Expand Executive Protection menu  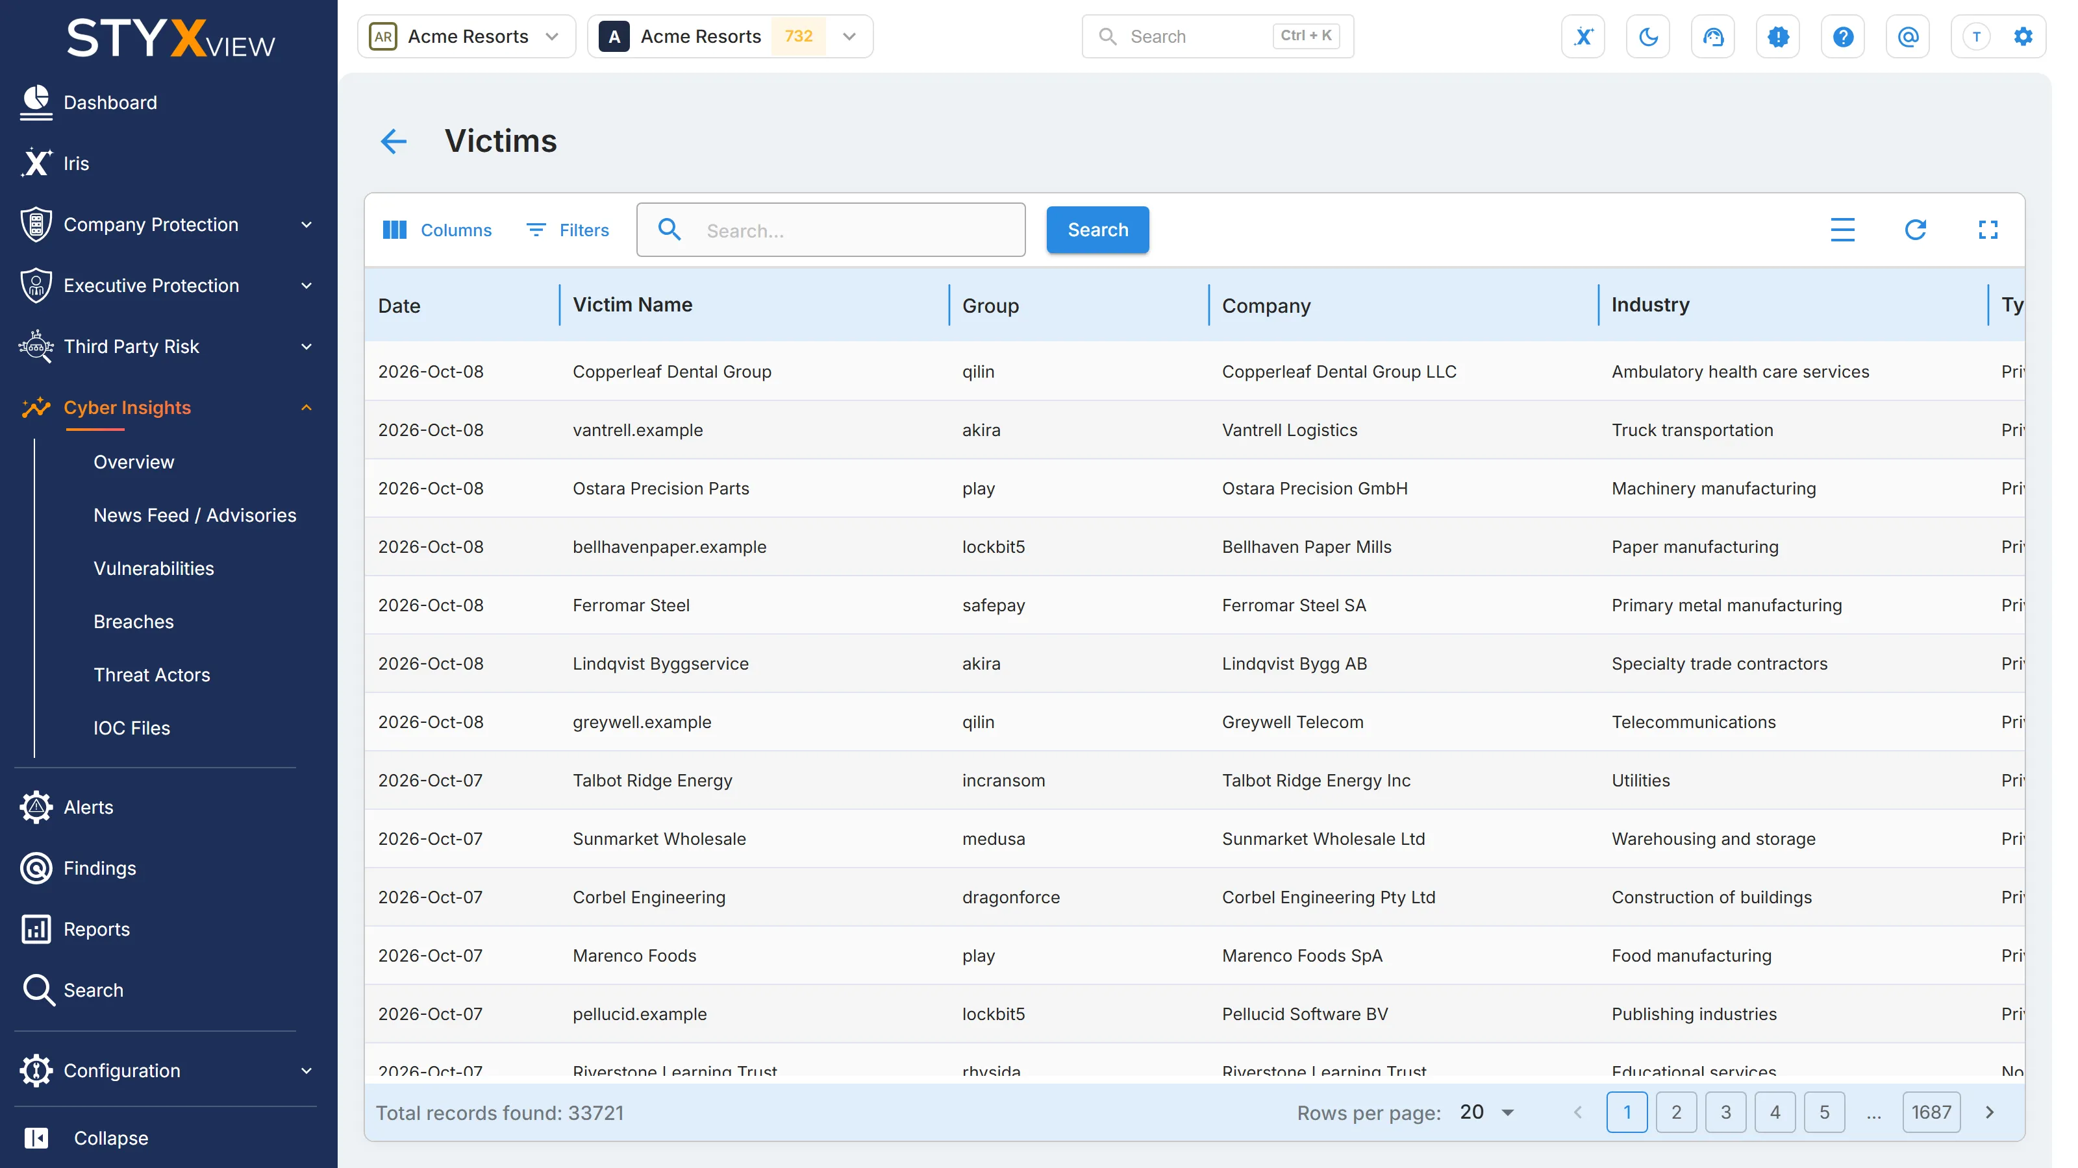tap(168, 286)
